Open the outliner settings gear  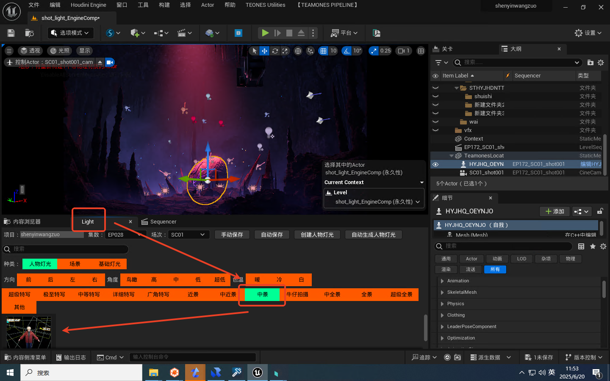pyautogui.click(x=601, y=63)
